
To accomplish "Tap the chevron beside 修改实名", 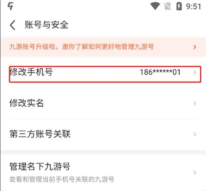I will tap(195, 103).
